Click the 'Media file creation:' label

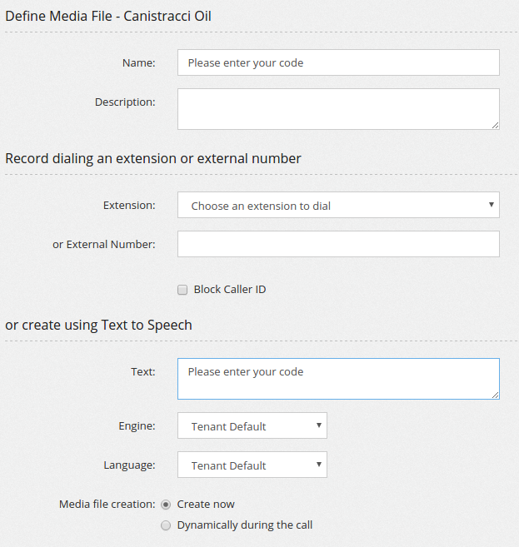tap(107, 504)
